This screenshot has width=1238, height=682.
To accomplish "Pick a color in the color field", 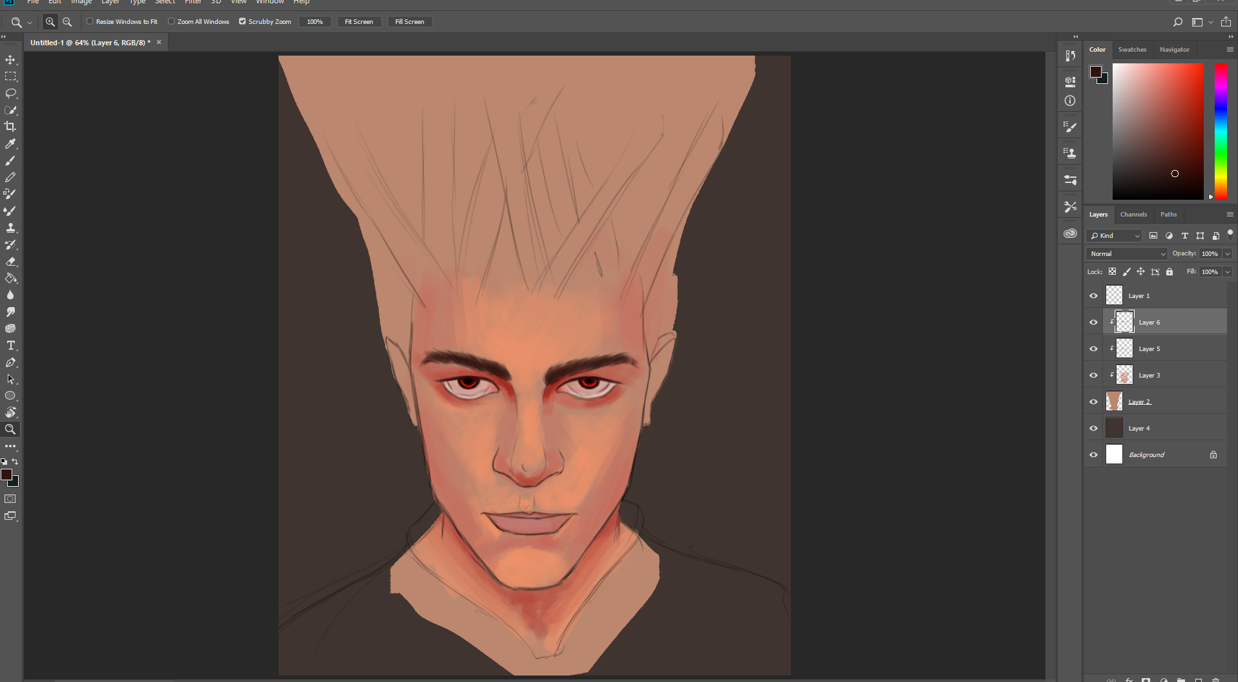I will click(x=1158, y=131).
